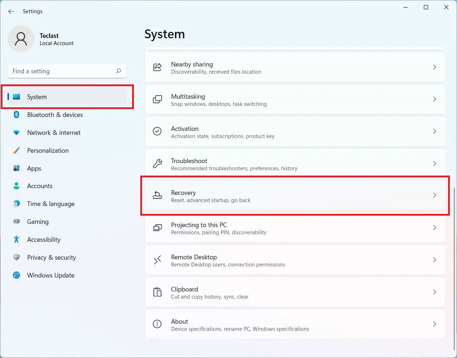The height and width of the screenshot is (358, 457).
Task: Switch to Time & language settings
Action: tap(51, 203)
